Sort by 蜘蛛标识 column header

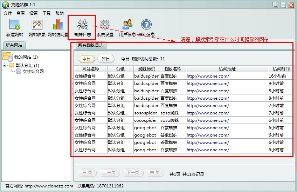pyautogui.click(x=147, y=69)
